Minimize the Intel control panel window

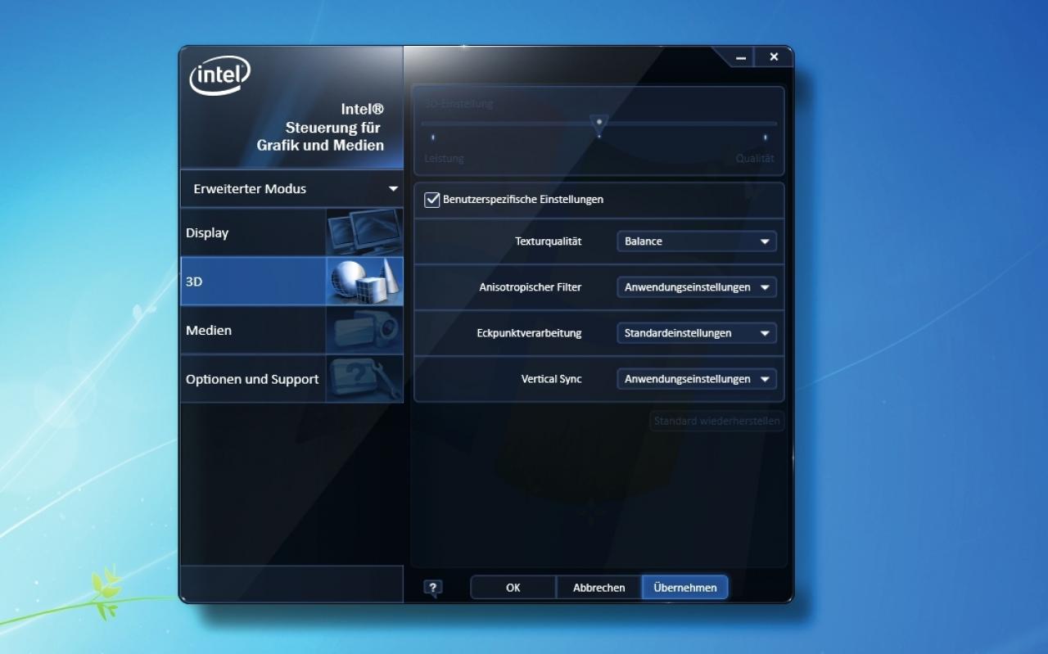(742, 57)
